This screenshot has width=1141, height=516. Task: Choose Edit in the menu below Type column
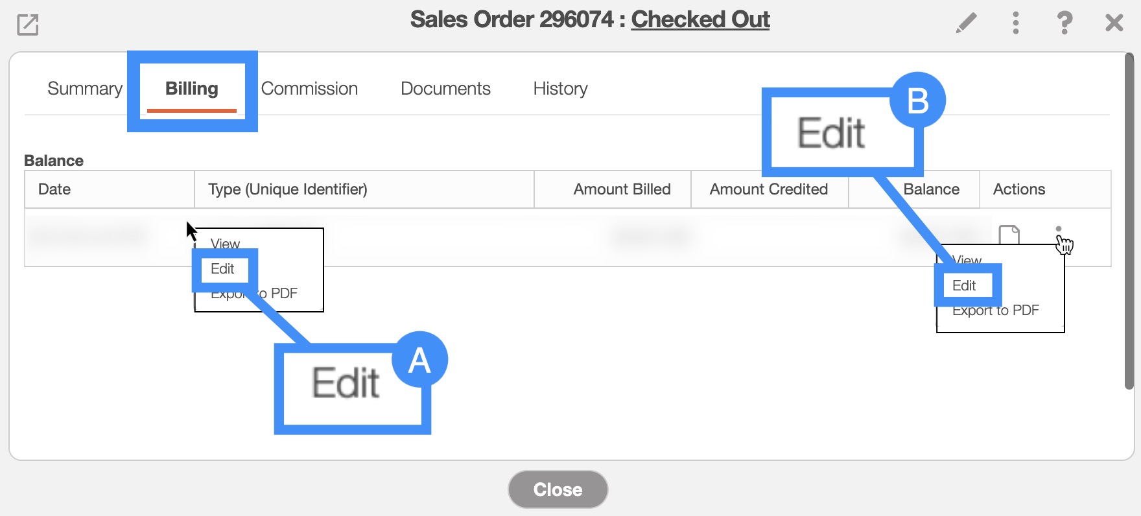pos(222,269)
